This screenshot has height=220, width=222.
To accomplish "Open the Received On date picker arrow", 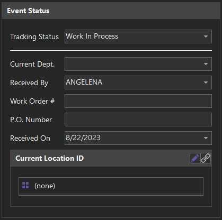I will 206,138.
